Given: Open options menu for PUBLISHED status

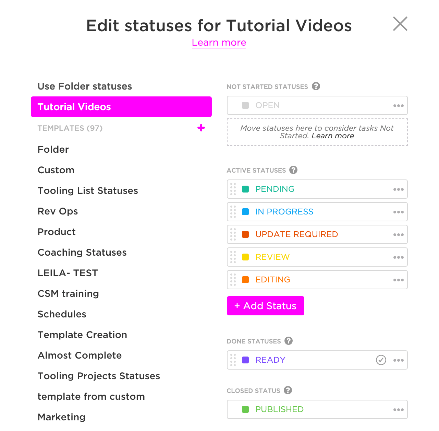Looking at the screenshot, I should point(398,410).
